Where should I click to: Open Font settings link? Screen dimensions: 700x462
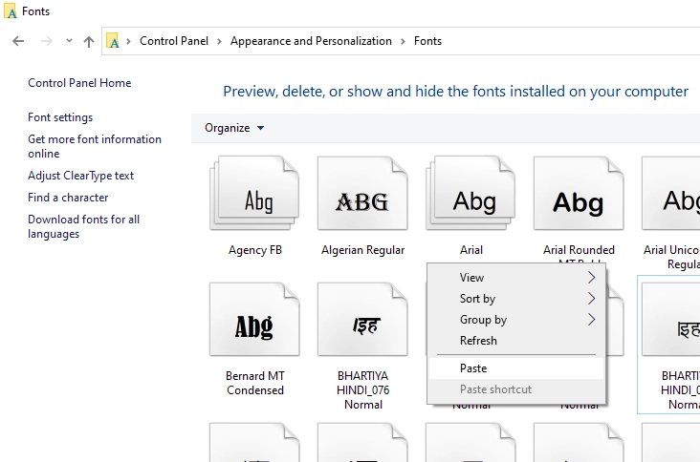60,117
